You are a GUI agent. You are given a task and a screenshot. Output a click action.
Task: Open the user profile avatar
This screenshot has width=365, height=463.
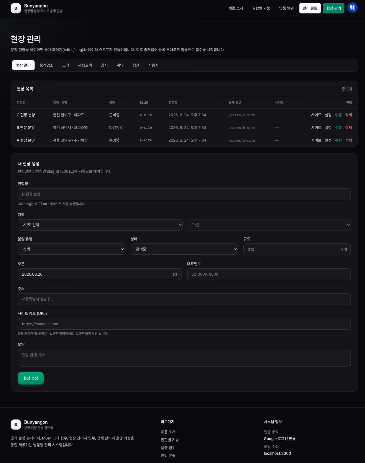coord(352,7)
